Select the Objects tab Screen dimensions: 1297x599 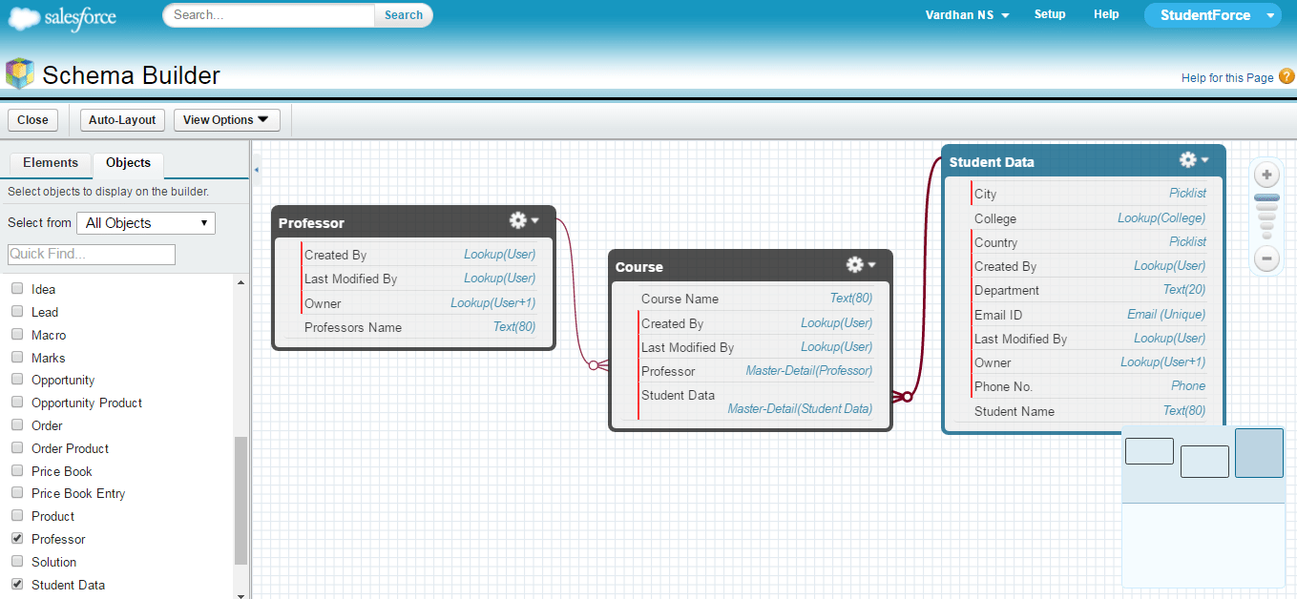pos(128,164)
